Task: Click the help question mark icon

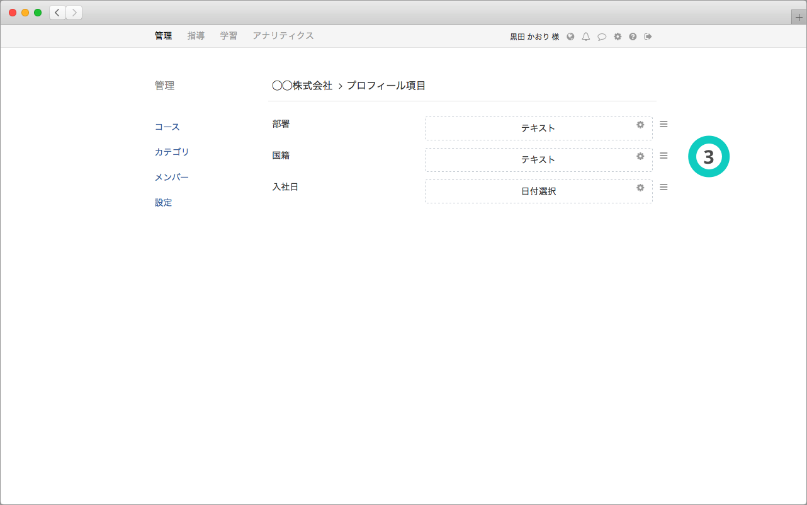Action: [633, 37]
